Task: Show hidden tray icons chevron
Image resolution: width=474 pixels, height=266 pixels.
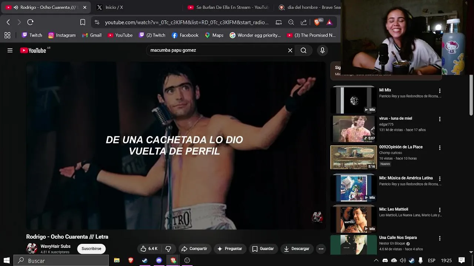Action: (376, 260)
